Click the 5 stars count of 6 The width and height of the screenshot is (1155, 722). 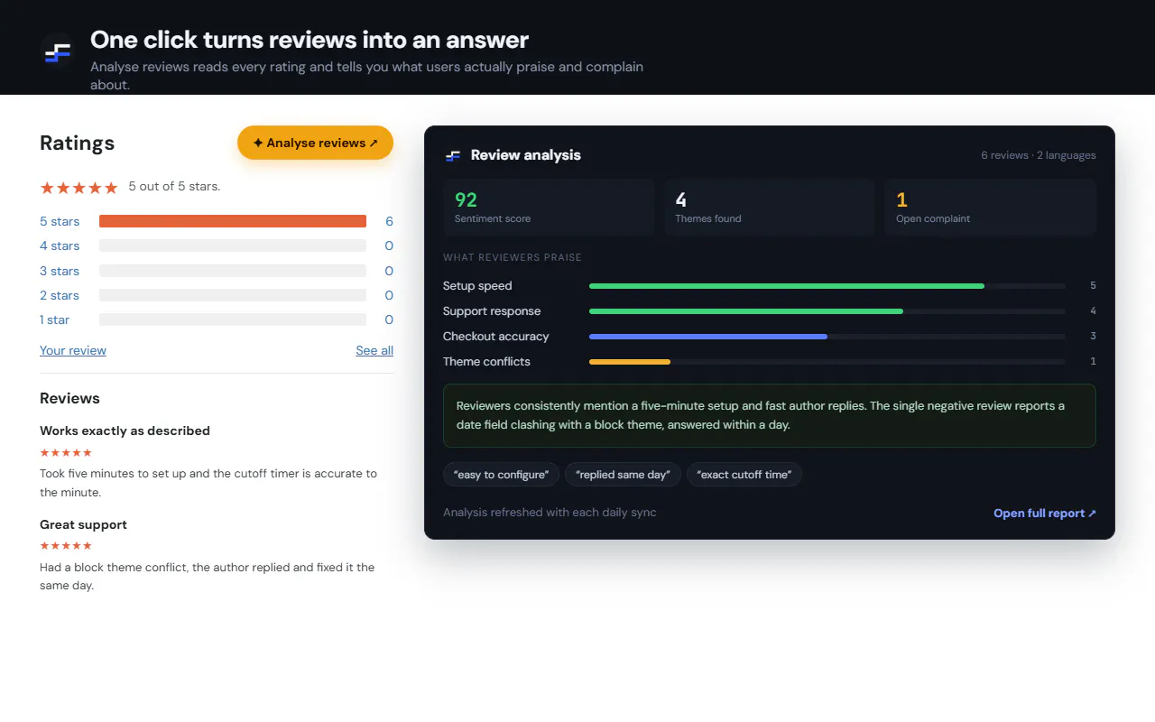pyautogui.click(x=389, y=221)
